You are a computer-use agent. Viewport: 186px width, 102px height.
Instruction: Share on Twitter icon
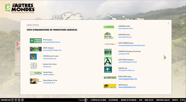[x=19, y=100]
